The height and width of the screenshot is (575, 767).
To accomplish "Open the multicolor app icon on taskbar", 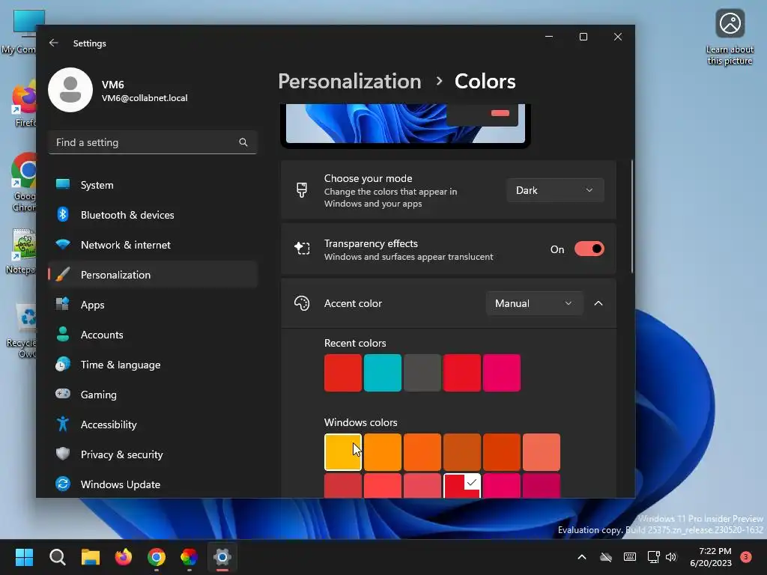I will point(190,557).
